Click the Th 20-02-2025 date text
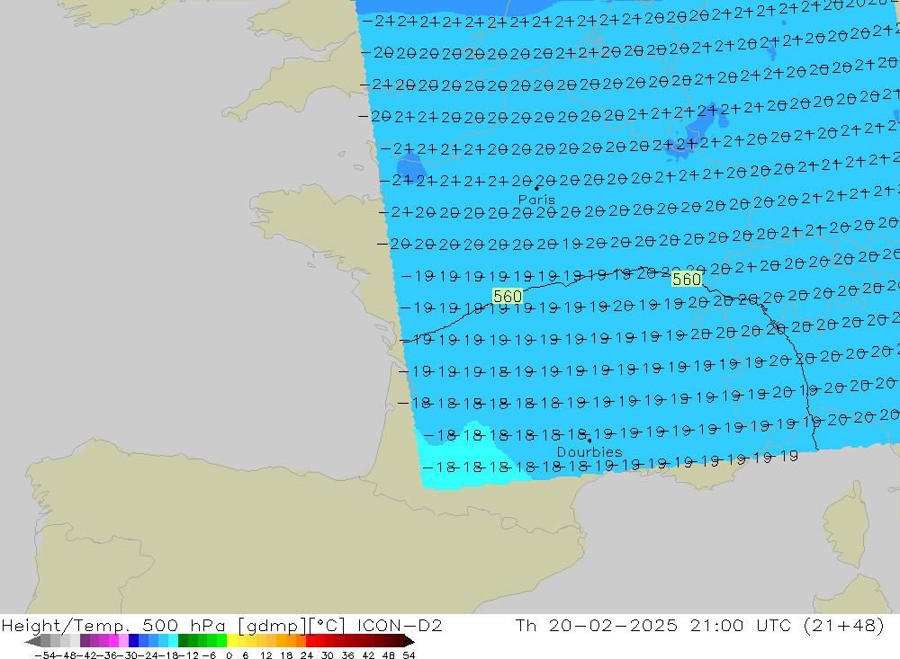This screenshot has width=900, height=659. [x=597, y=625]
